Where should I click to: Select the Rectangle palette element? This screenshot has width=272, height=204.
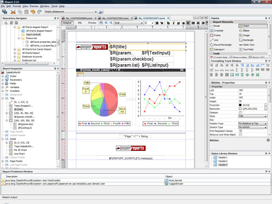coord(246,40)
